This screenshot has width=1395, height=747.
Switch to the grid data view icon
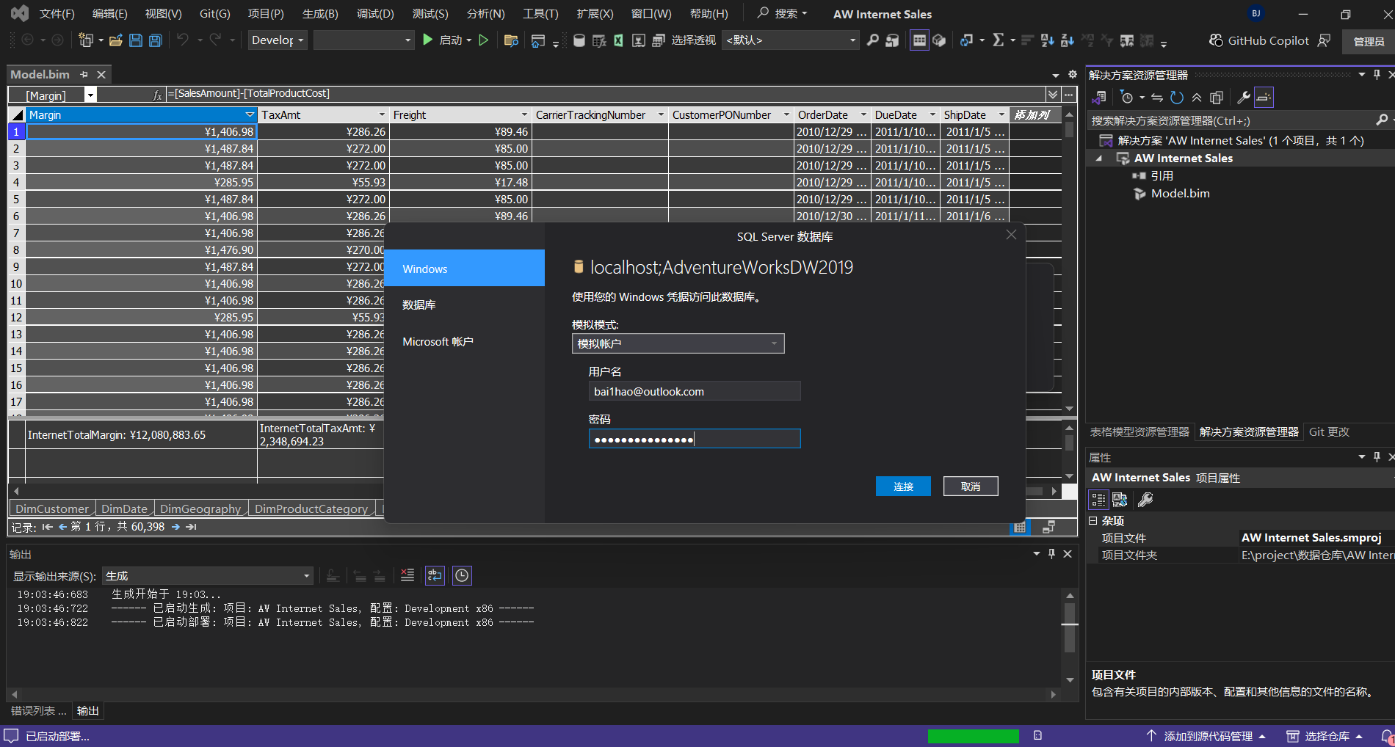pyautogui.click(x=918, y=40)
